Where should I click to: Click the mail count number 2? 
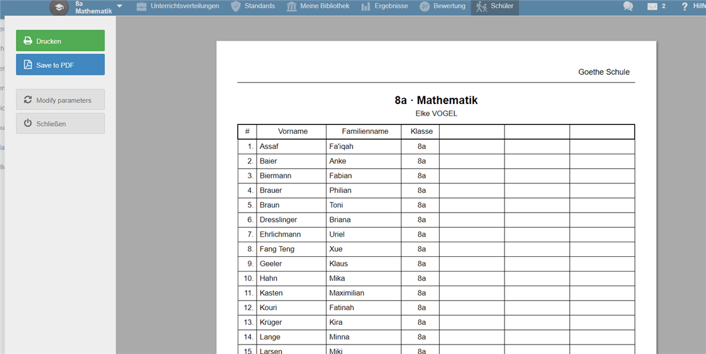pos(664,6)
